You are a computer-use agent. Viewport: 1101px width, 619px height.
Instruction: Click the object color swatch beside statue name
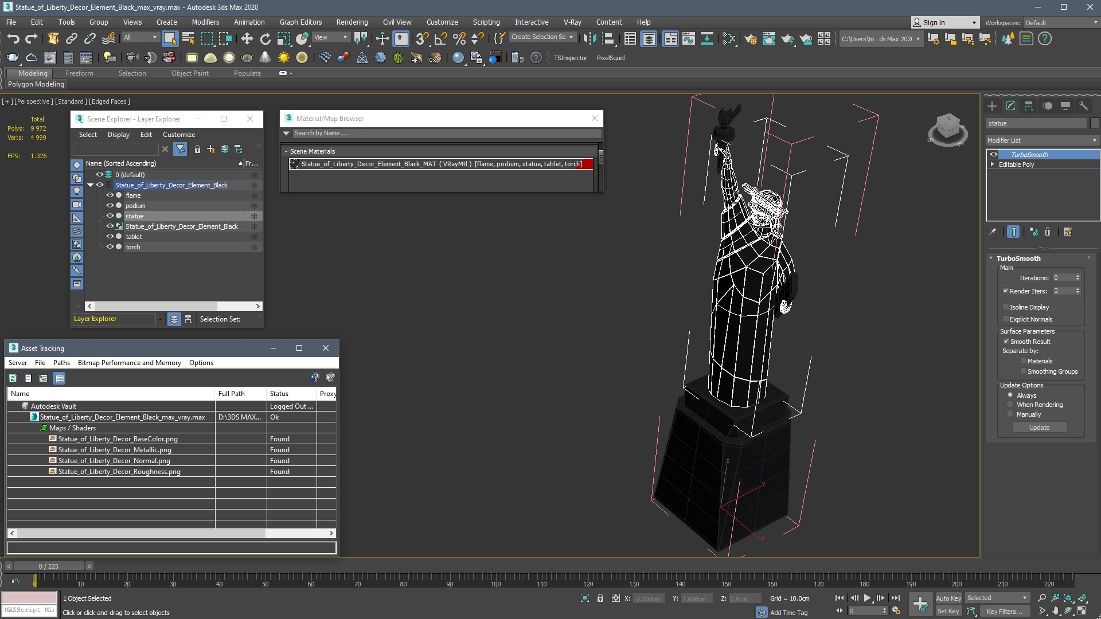(x=1095, y=123)
